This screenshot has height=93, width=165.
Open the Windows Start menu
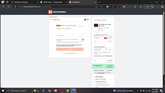[3, 91]
